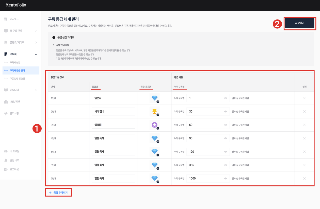The image size is (320, 209).
Task: Click the 구독 등급 체계 관리 page title
Action: 63,19
